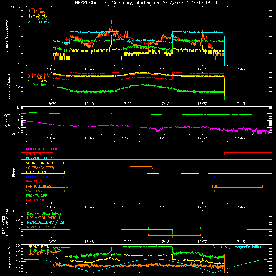Pick the ECLIPSE_FLAG label

click(38, 177)
